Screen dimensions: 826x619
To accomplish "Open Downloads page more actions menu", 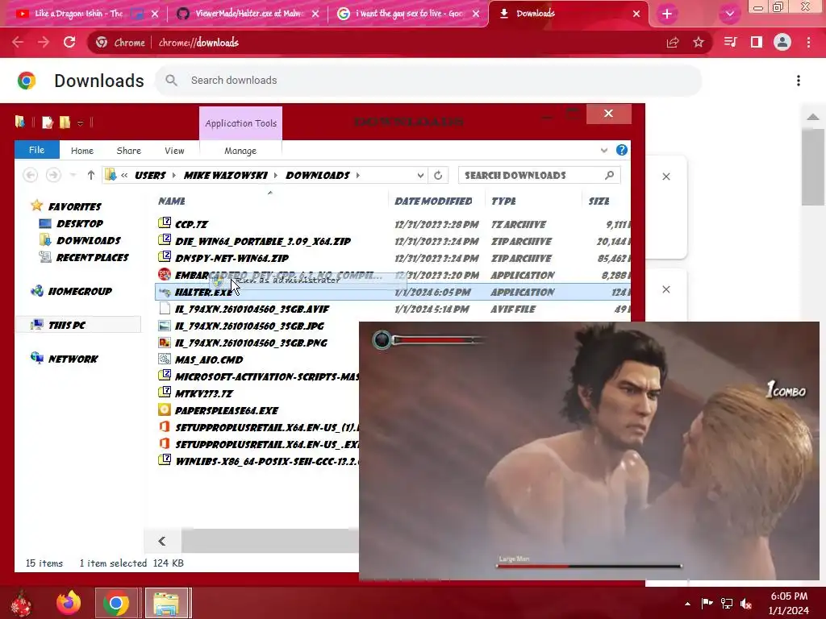I will (x=799, y=81).
